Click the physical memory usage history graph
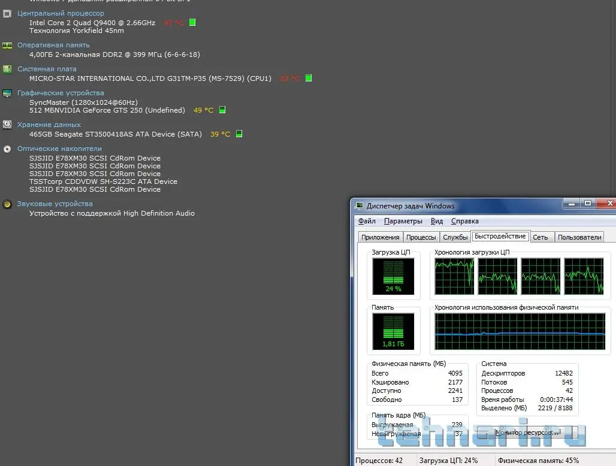The height and width of the screenshot is (466, 616). pyautogui.click(x=520, y=331)
